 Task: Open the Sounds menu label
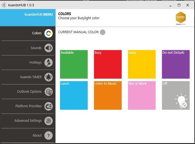click(x=36, y=48)
